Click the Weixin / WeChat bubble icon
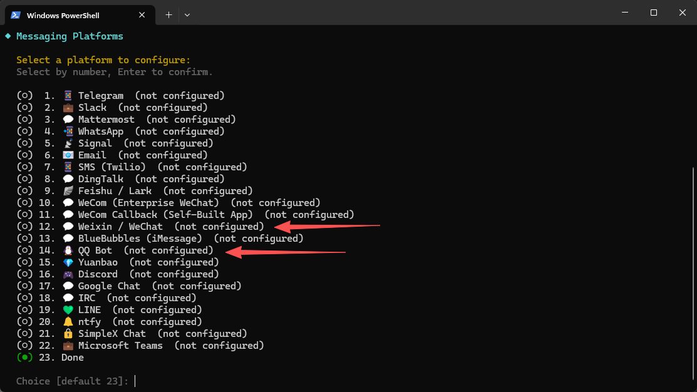 68,227
